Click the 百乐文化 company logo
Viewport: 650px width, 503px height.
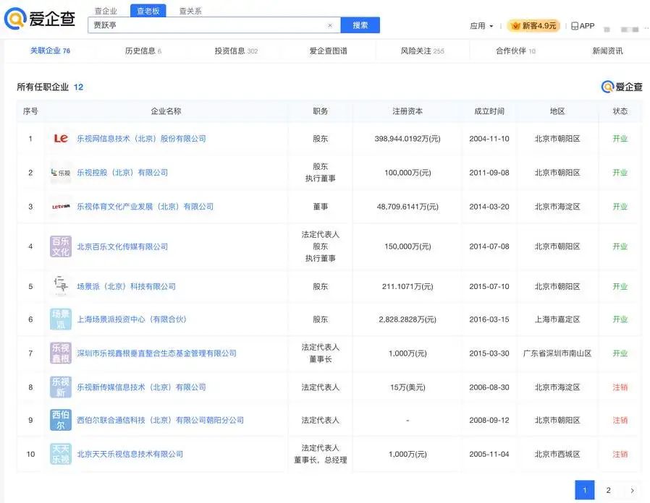[x=61, y=246]
